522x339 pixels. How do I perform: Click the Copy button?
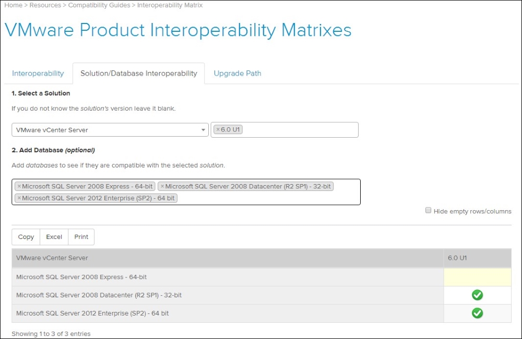click(26, 237)
